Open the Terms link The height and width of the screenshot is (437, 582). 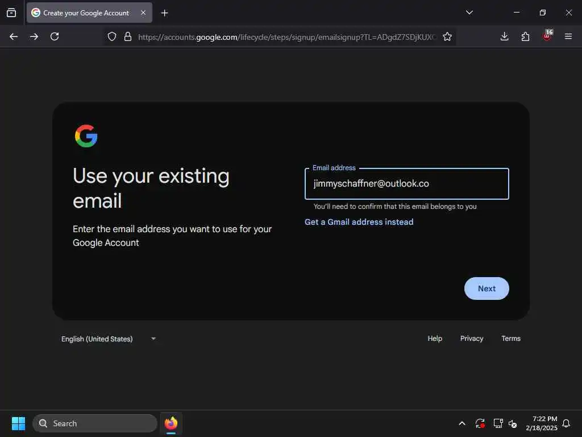511,338
